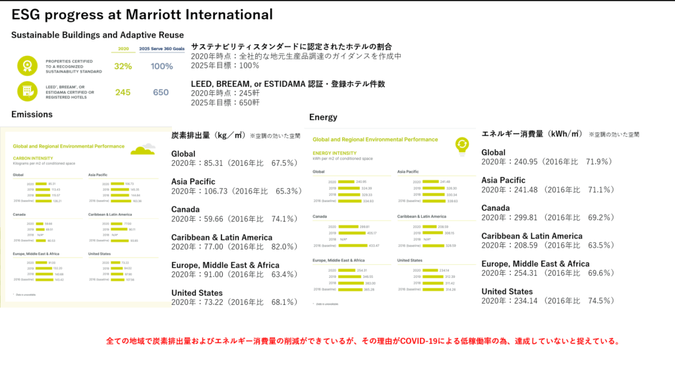Click the '245' value in the table

tap(123, 92)
